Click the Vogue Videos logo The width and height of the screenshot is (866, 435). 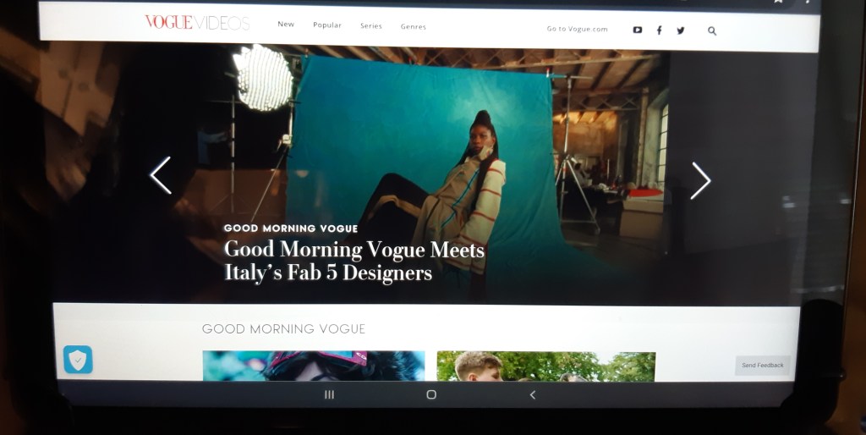197,23
